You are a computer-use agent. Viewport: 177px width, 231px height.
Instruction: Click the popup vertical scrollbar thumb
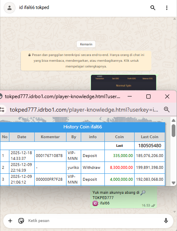coord(173,131)
